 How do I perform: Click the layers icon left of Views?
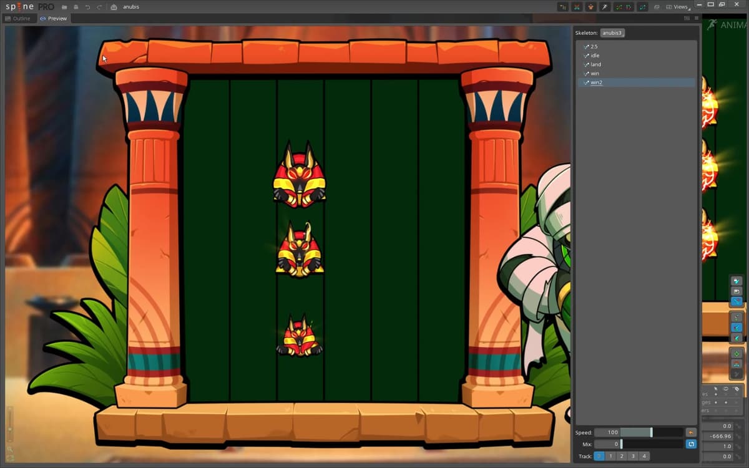point(657,7)
